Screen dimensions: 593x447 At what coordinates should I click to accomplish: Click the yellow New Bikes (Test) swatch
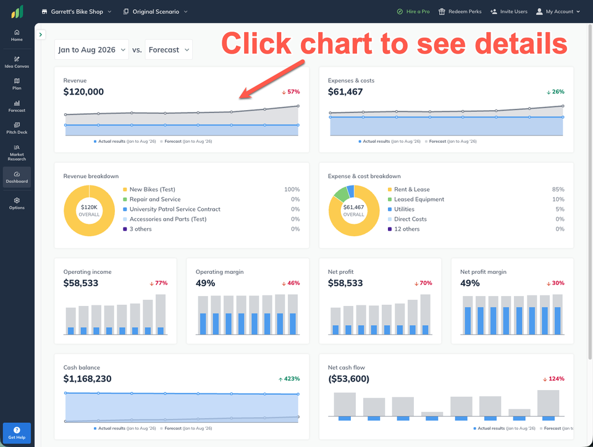[x=125, y=190]
